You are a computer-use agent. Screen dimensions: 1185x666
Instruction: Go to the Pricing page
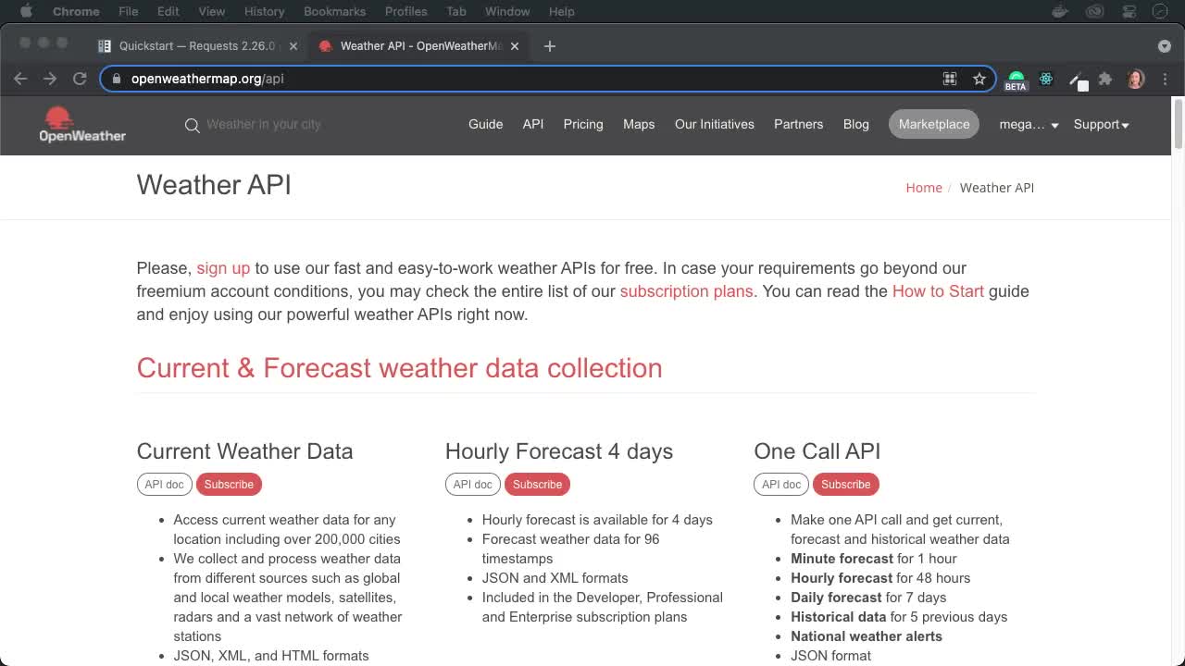(x=583, y=124)
